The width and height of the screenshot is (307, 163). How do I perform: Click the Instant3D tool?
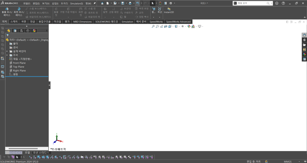(x=169, y=11)
